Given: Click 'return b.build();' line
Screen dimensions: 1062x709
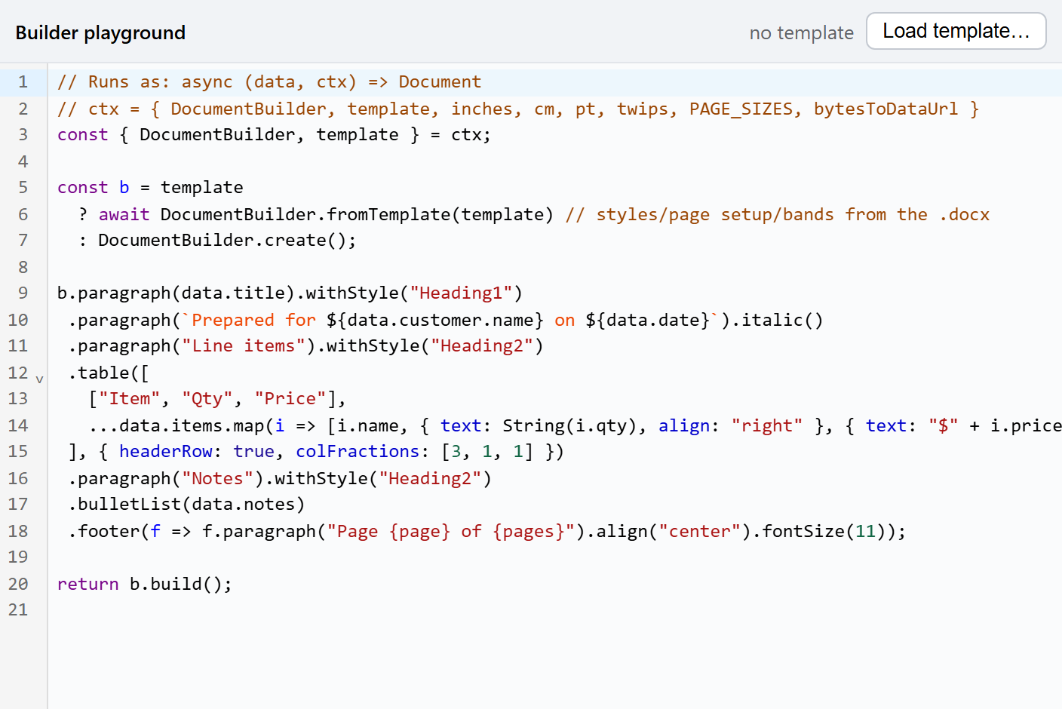Looking at the screenshot, I should [x=145, y=584].
